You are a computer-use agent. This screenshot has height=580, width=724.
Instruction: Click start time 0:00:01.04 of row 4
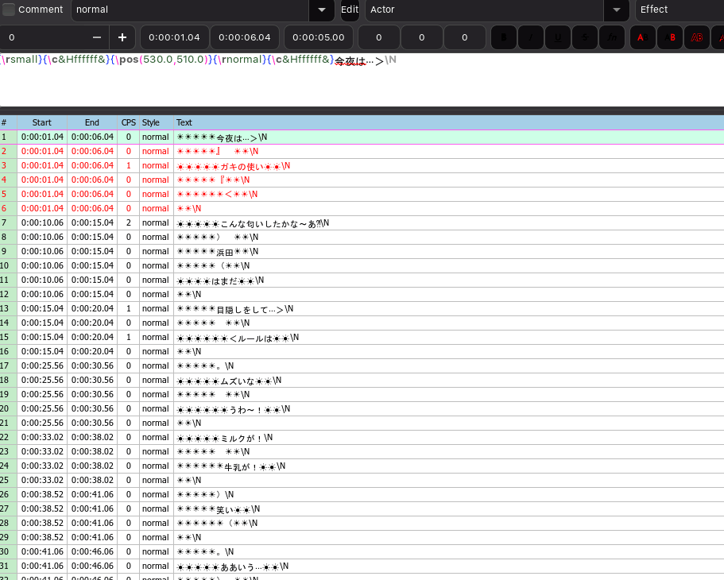point(42,180)
